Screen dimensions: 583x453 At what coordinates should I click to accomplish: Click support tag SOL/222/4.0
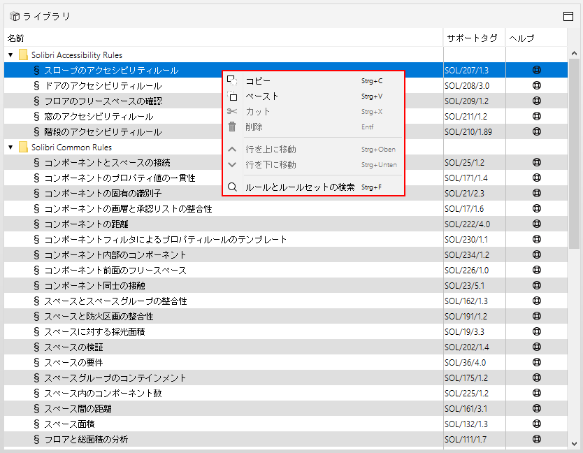point(467,224)
